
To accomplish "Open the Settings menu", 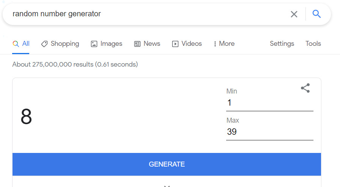I will pyautogui.click(x=282, y=44).
